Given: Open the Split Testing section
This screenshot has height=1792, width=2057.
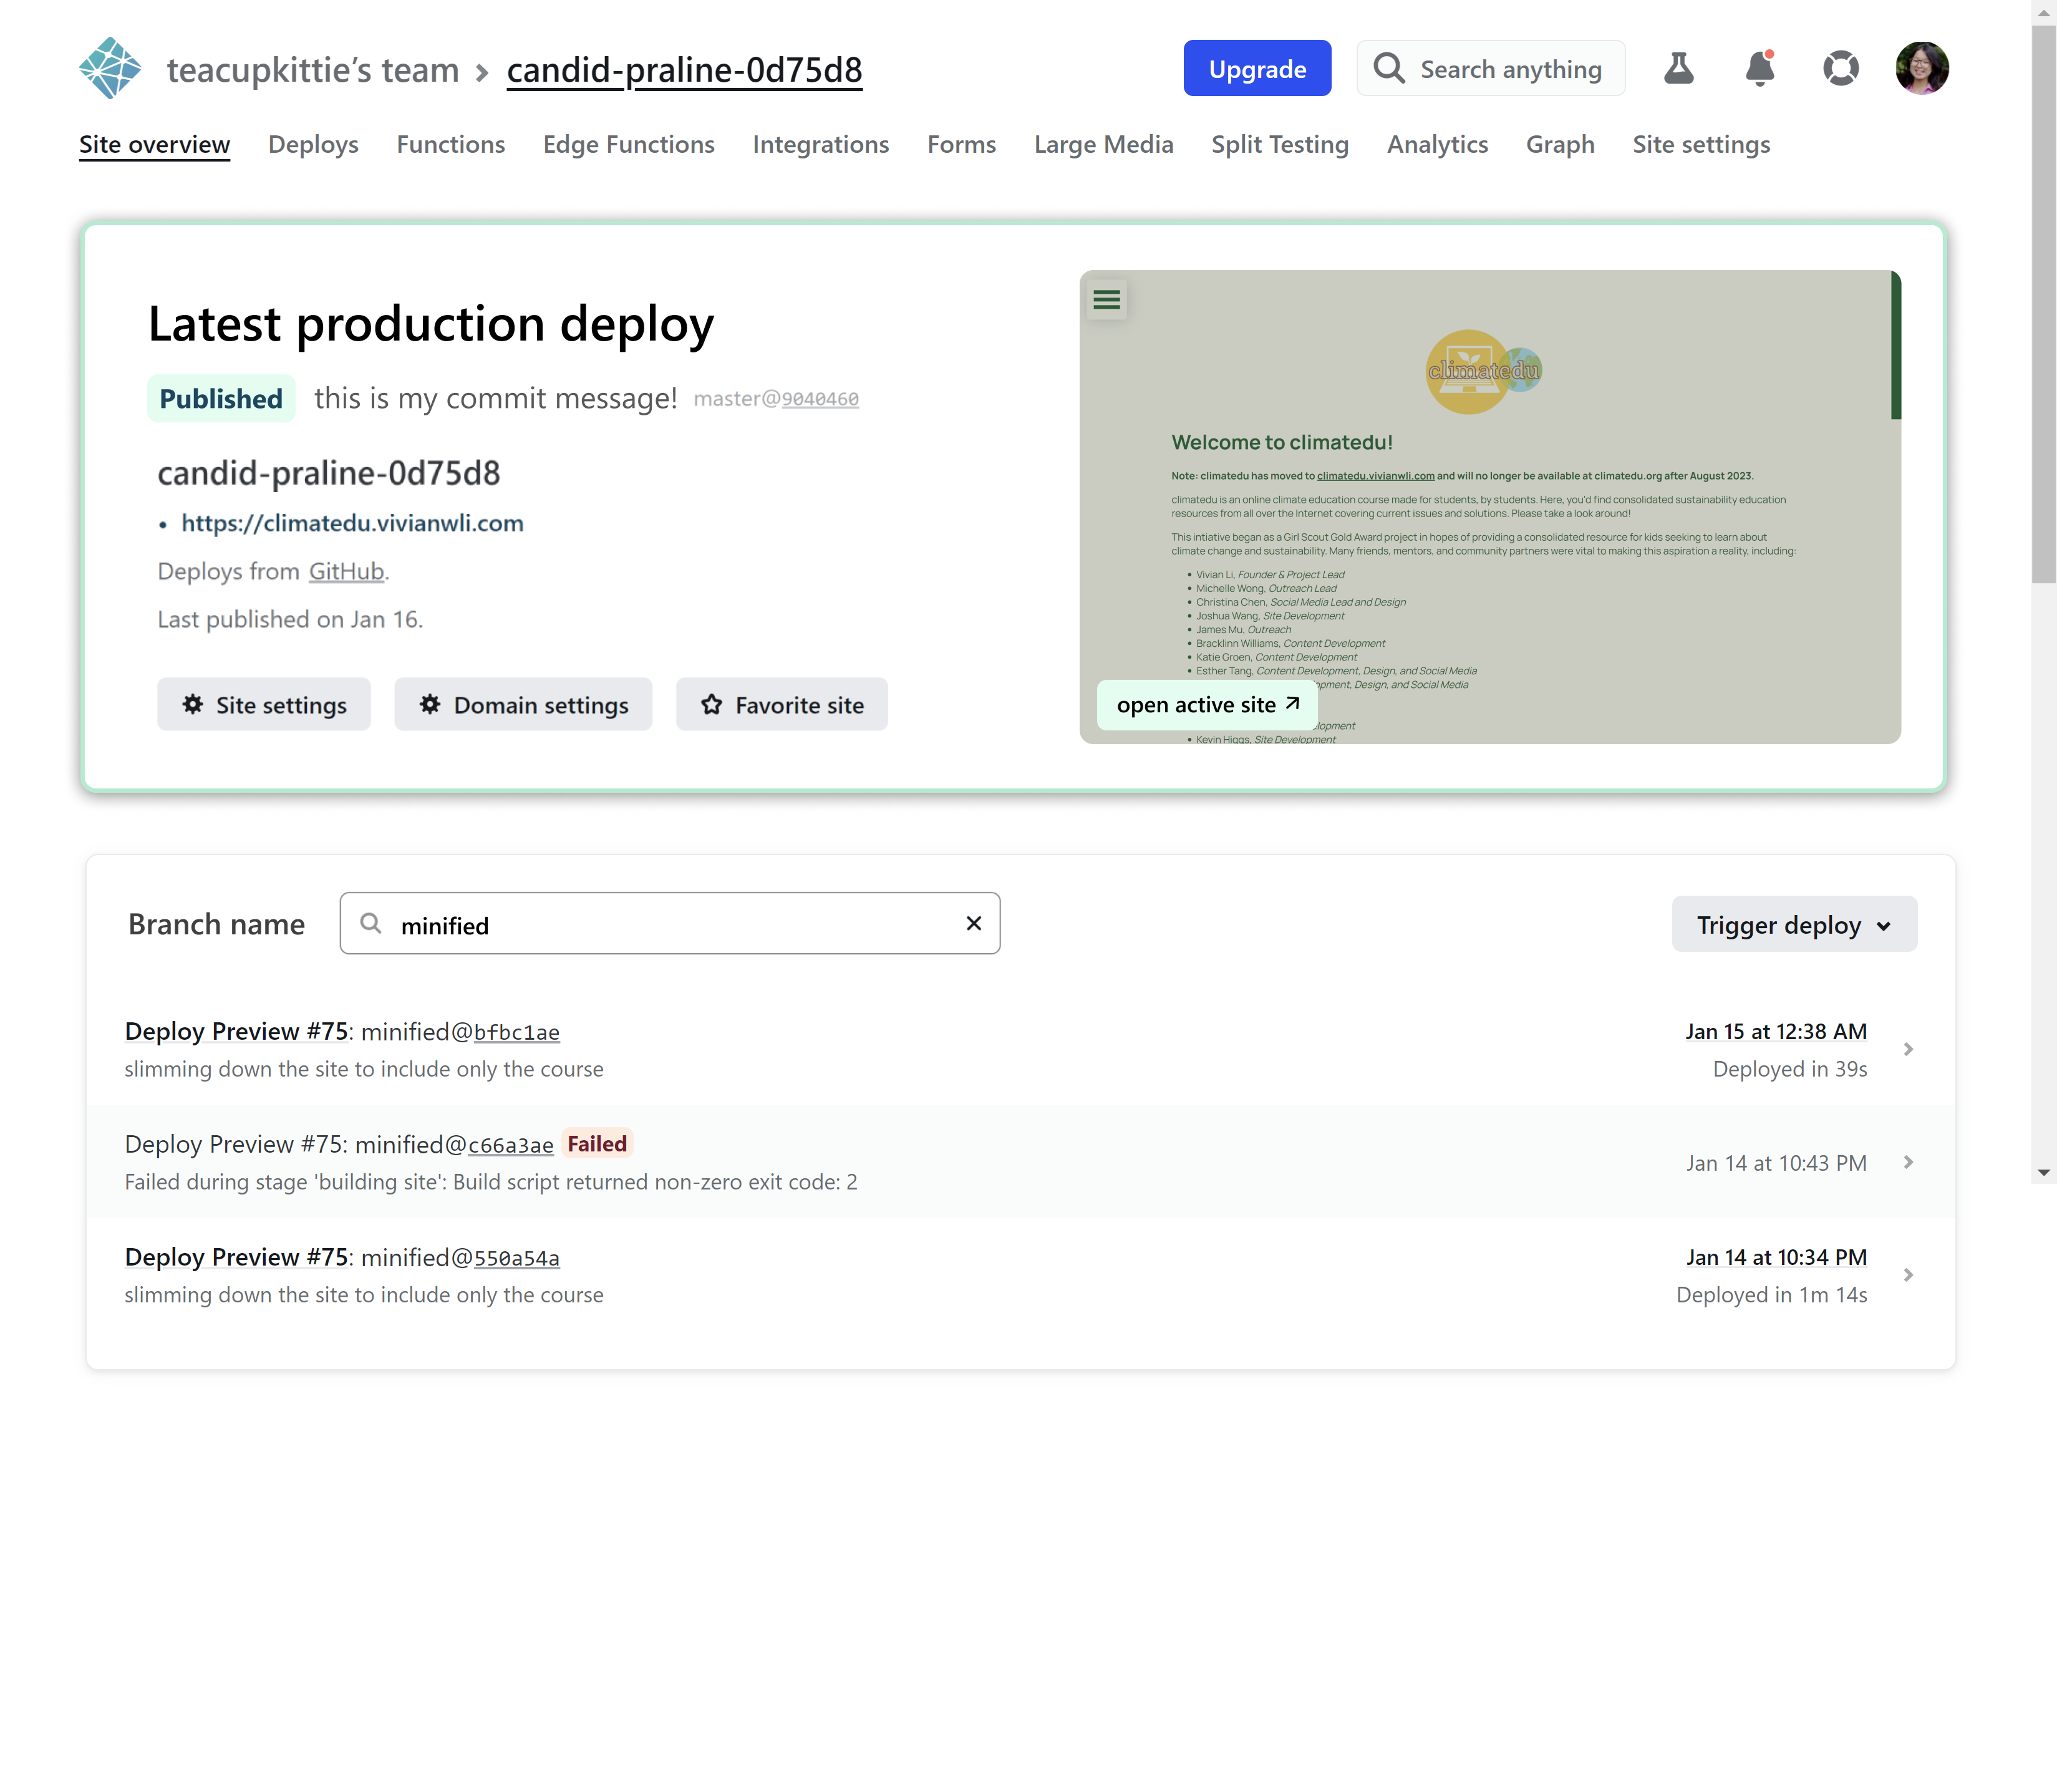Looking at the screenshot, I should point(1279,144).
